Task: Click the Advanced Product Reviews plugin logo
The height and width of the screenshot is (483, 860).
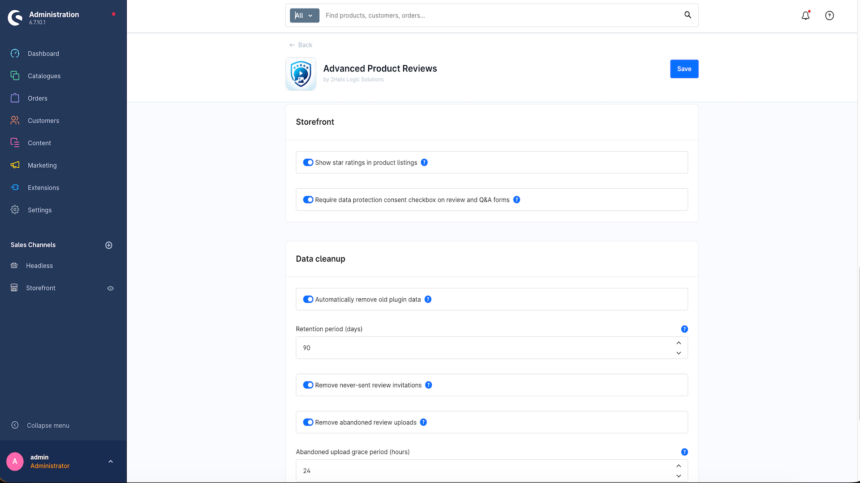Action: click(301, 74)
